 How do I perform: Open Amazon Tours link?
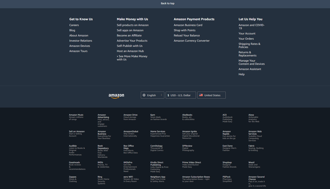click(78, 51)
